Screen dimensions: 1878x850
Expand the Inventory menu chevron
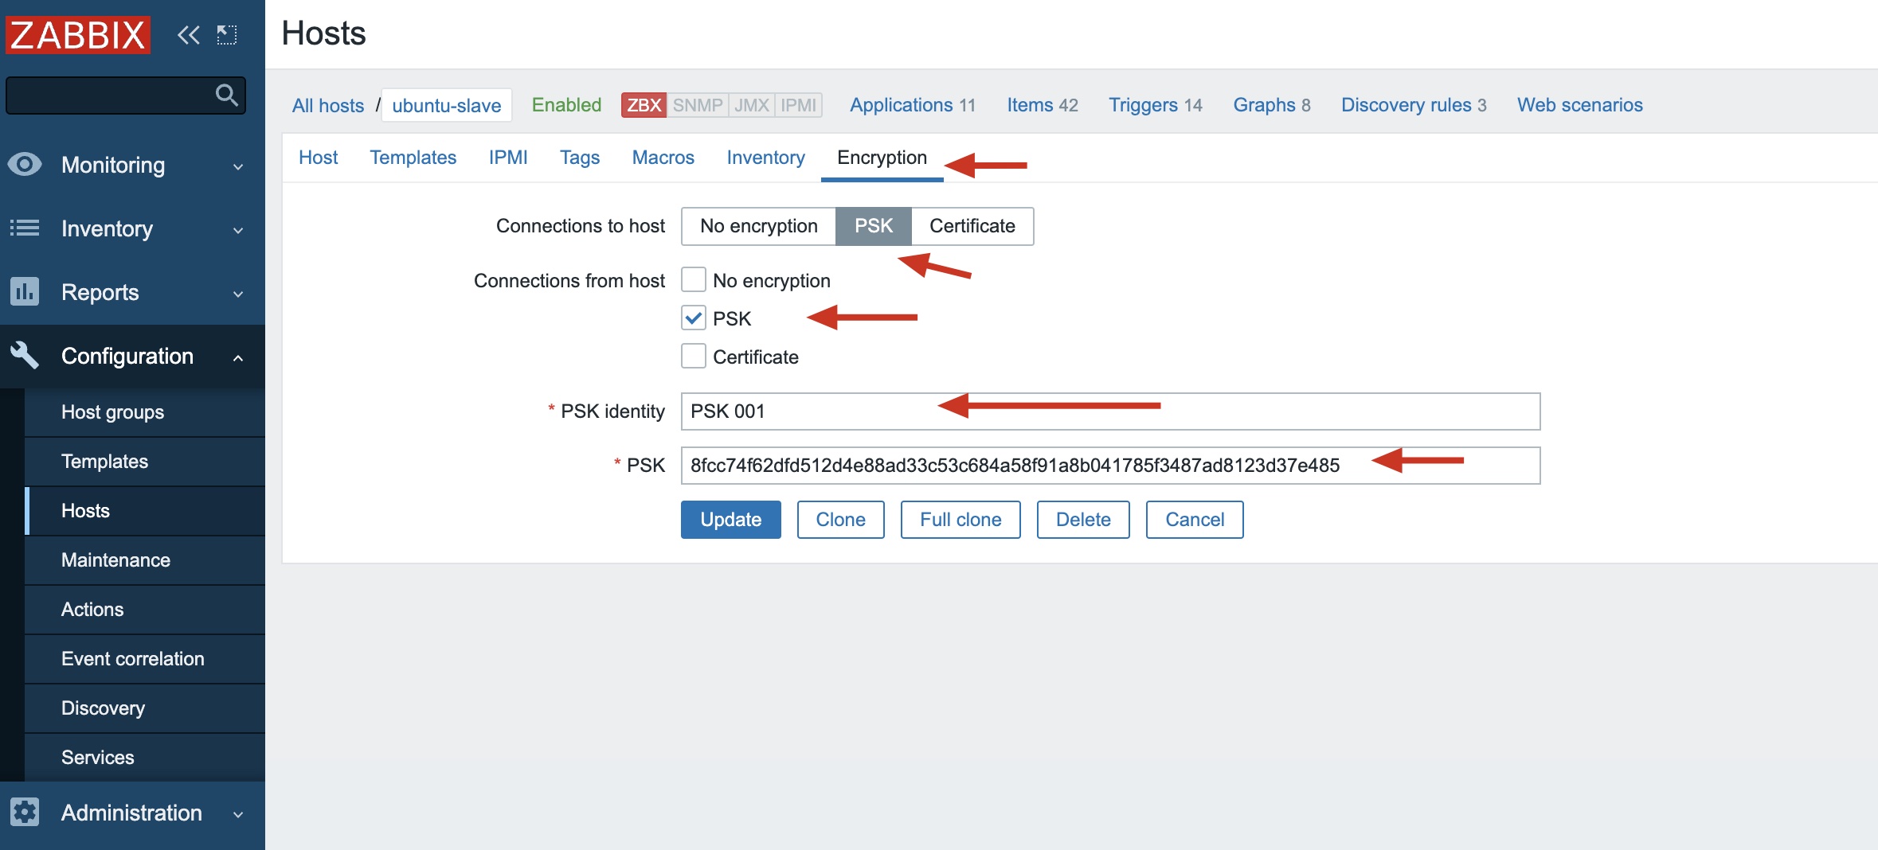pos(238,230)
